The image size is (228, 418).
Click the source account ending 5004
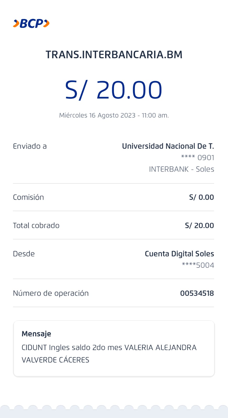tap(198, 265)
